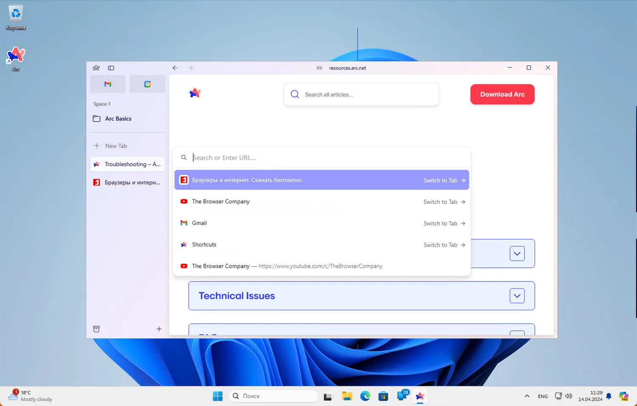
Task: Click the Download Arc button
Action: [502, 94]
